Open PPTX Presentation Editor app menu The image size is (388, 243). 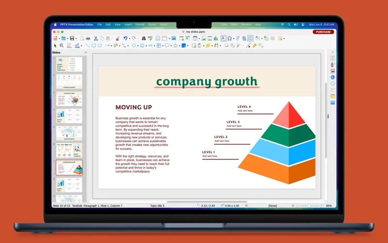coord(77,25)
